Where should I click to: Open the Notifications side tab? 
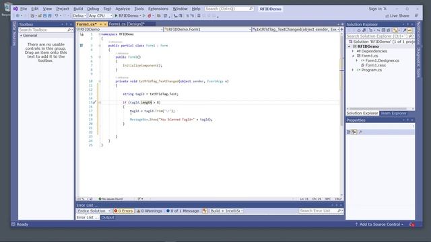click(x=418, y=33)
